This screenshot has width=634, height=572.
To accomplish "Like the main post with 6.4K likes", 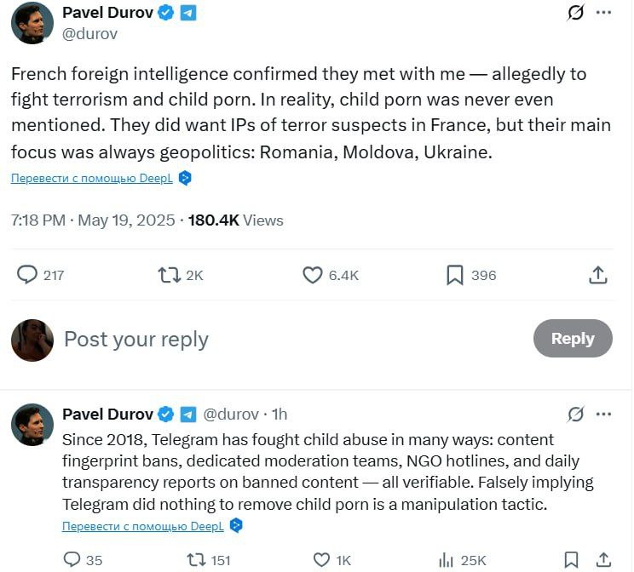I will tap(314, 275).
